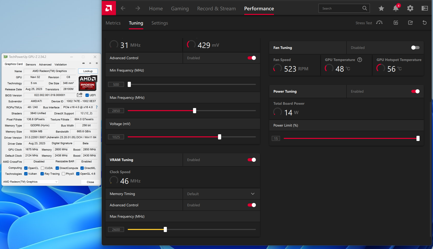Click GPU Max Frequency value box 2850
This screenshot has width=433, height=249.
116,111
